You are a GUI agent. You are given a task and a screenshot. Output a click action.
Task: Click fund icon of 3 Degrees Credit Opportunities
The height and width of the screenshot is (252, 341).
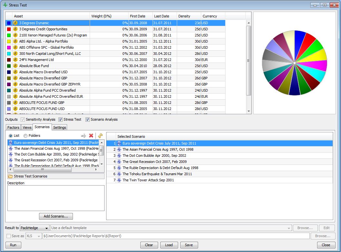tap(15, 29)
